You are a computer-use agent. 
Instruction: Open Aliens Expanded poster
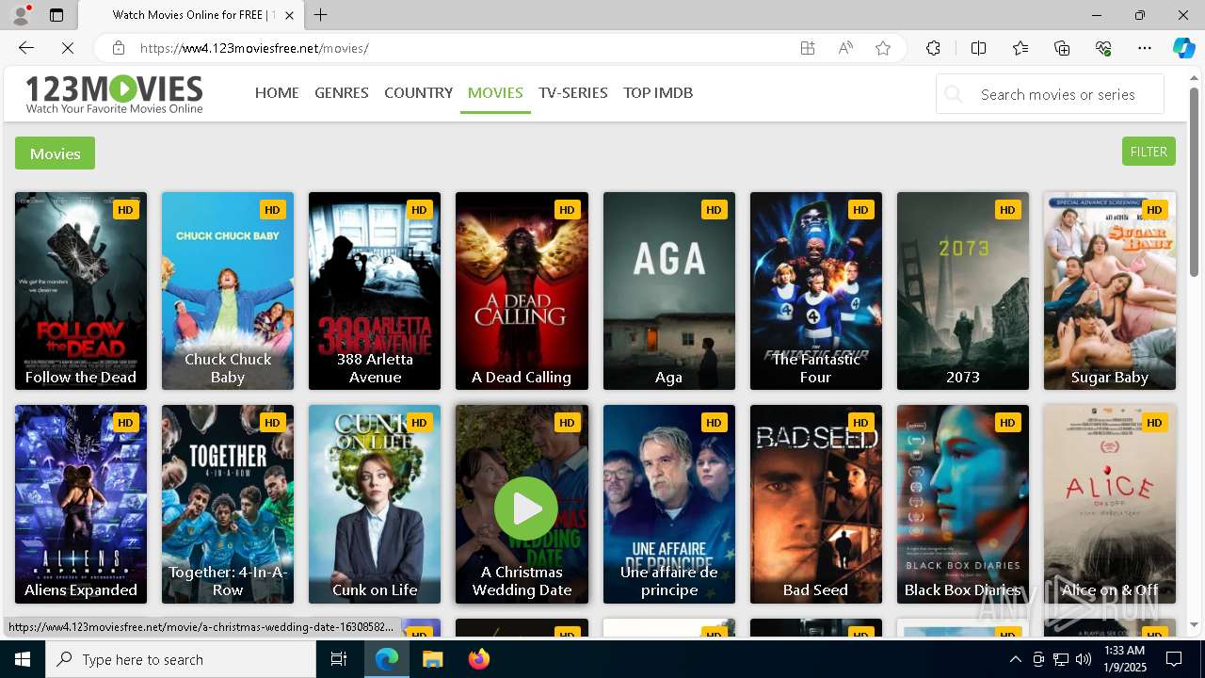coord(81,504)
